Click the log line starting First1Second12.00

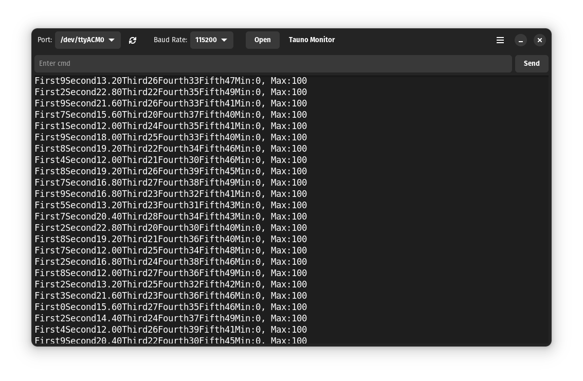(171, 126)
